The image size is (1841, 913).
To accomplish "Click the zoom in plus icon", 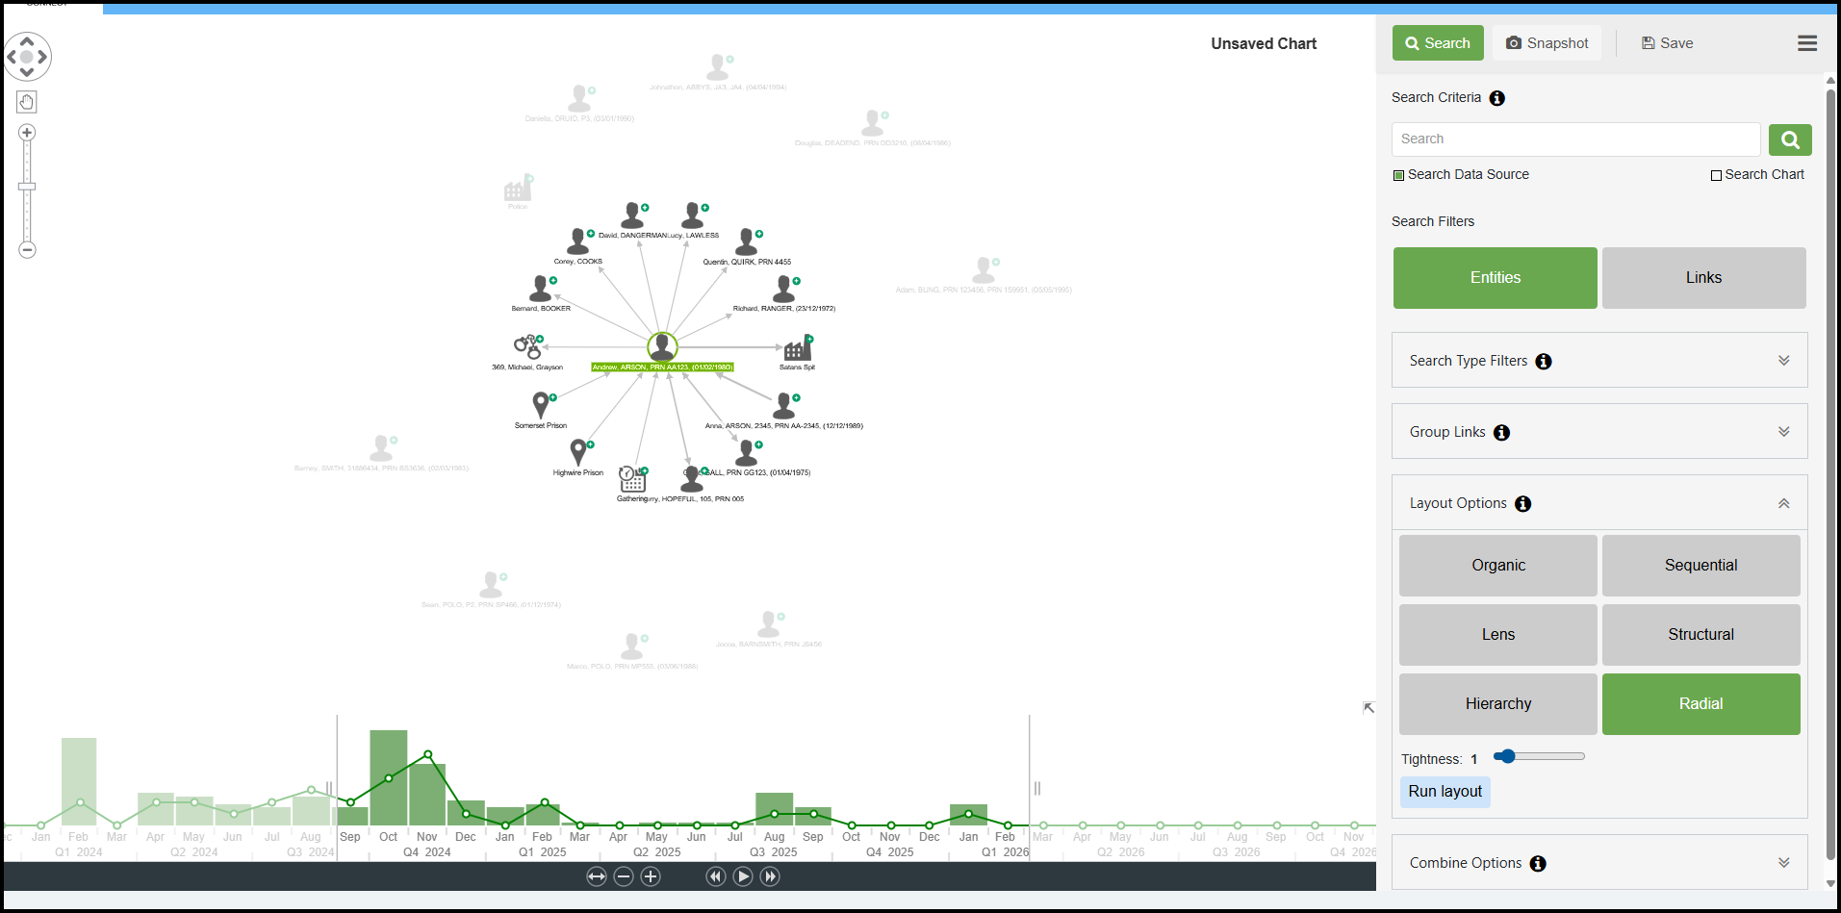I will point(27,133).
